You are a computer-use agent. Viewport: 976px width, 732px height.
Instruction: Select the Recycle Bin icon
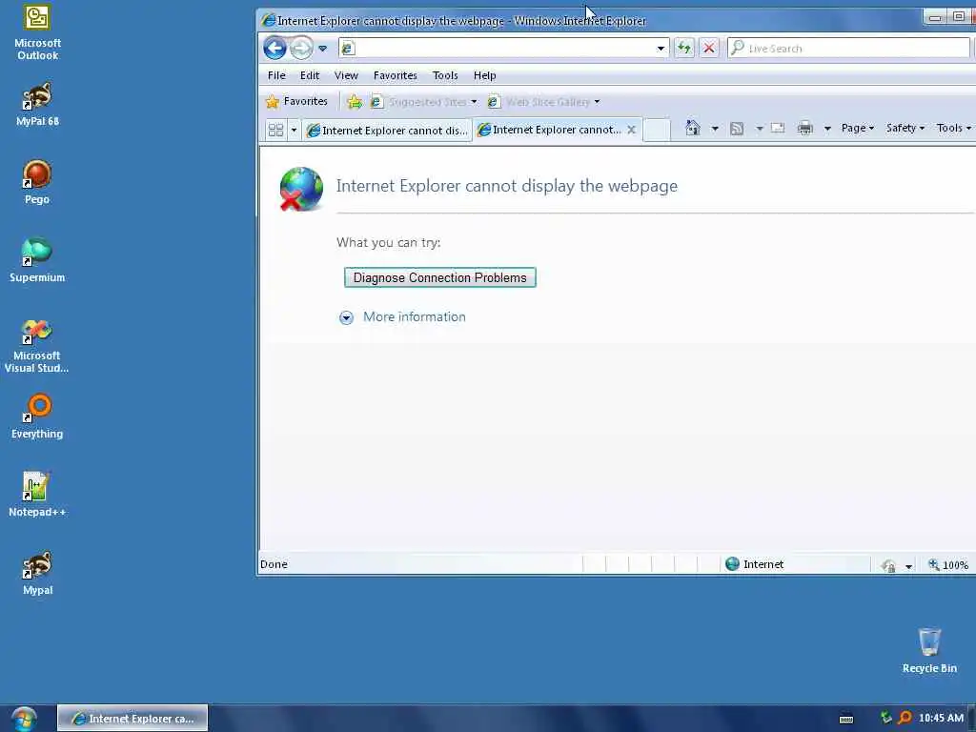(x=929, y=650)
